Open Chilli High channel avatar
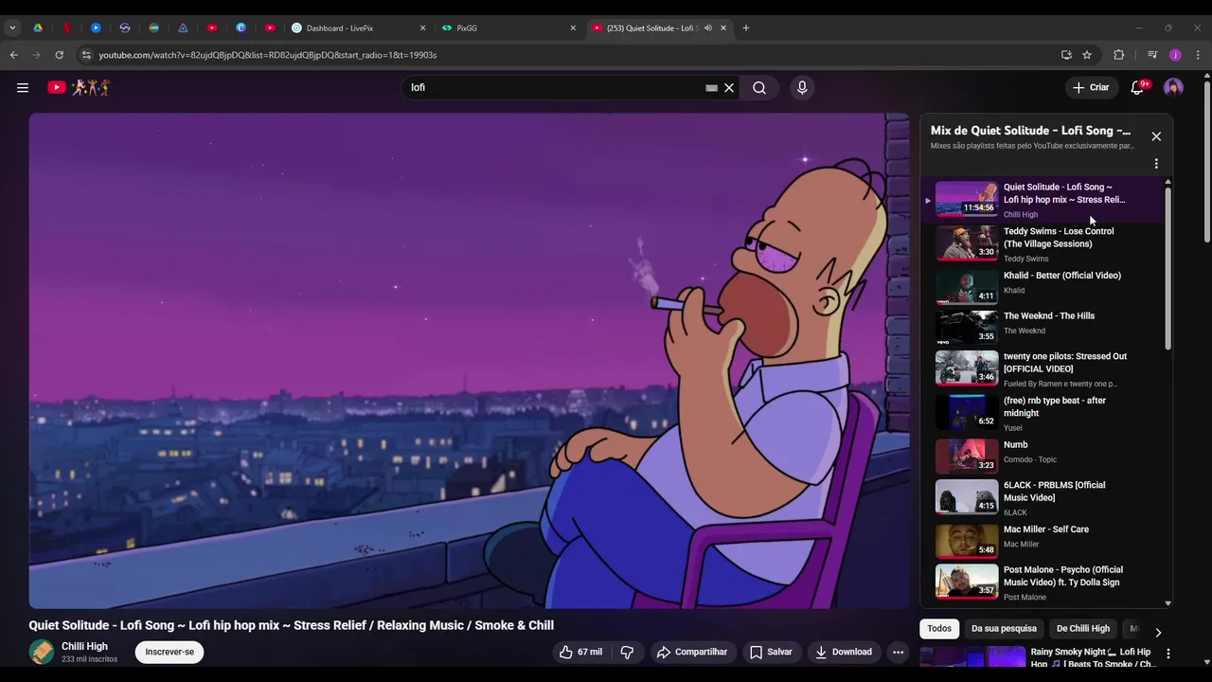The image size is (1212, 682). pyautogui.click(x=42, y=652)
